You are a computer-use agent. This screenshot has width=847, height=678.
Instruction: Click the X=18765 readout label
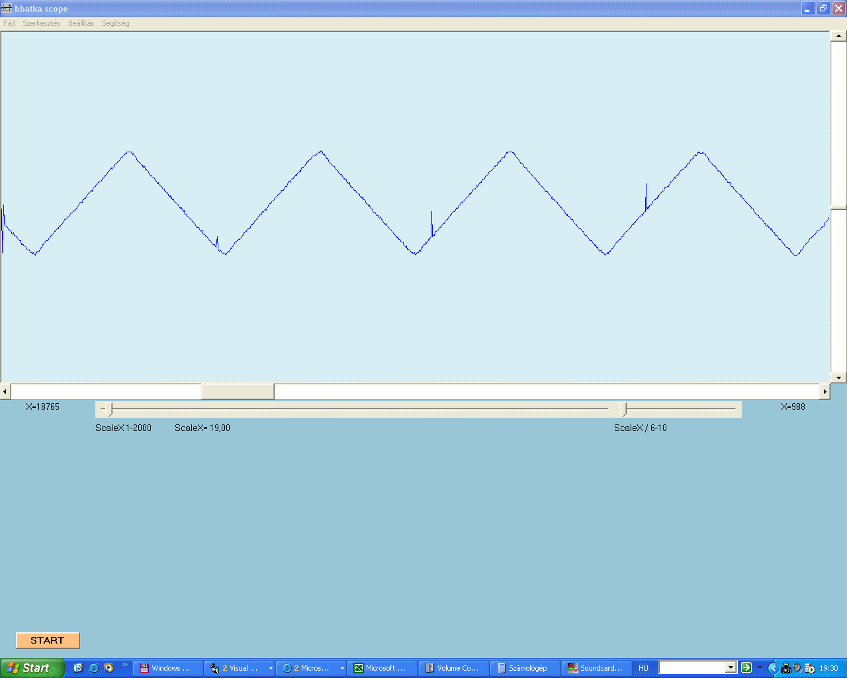(x=42, y=407)
